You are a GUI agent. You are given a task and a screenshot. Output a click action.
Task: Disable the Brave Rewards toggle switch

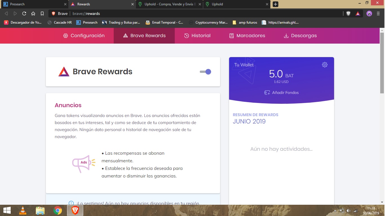point(205,72)
